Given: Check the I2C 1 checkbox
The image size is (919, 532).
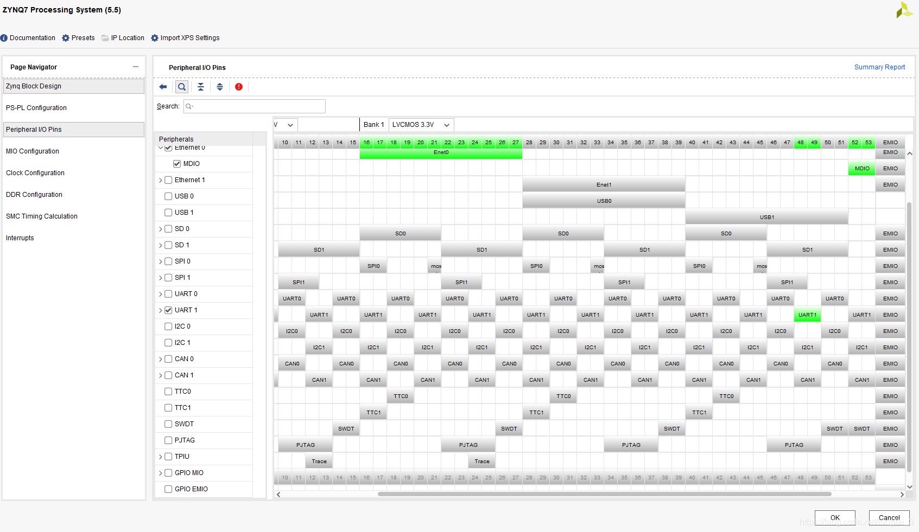Looking at the screenshot, I should tap(168, 343).
